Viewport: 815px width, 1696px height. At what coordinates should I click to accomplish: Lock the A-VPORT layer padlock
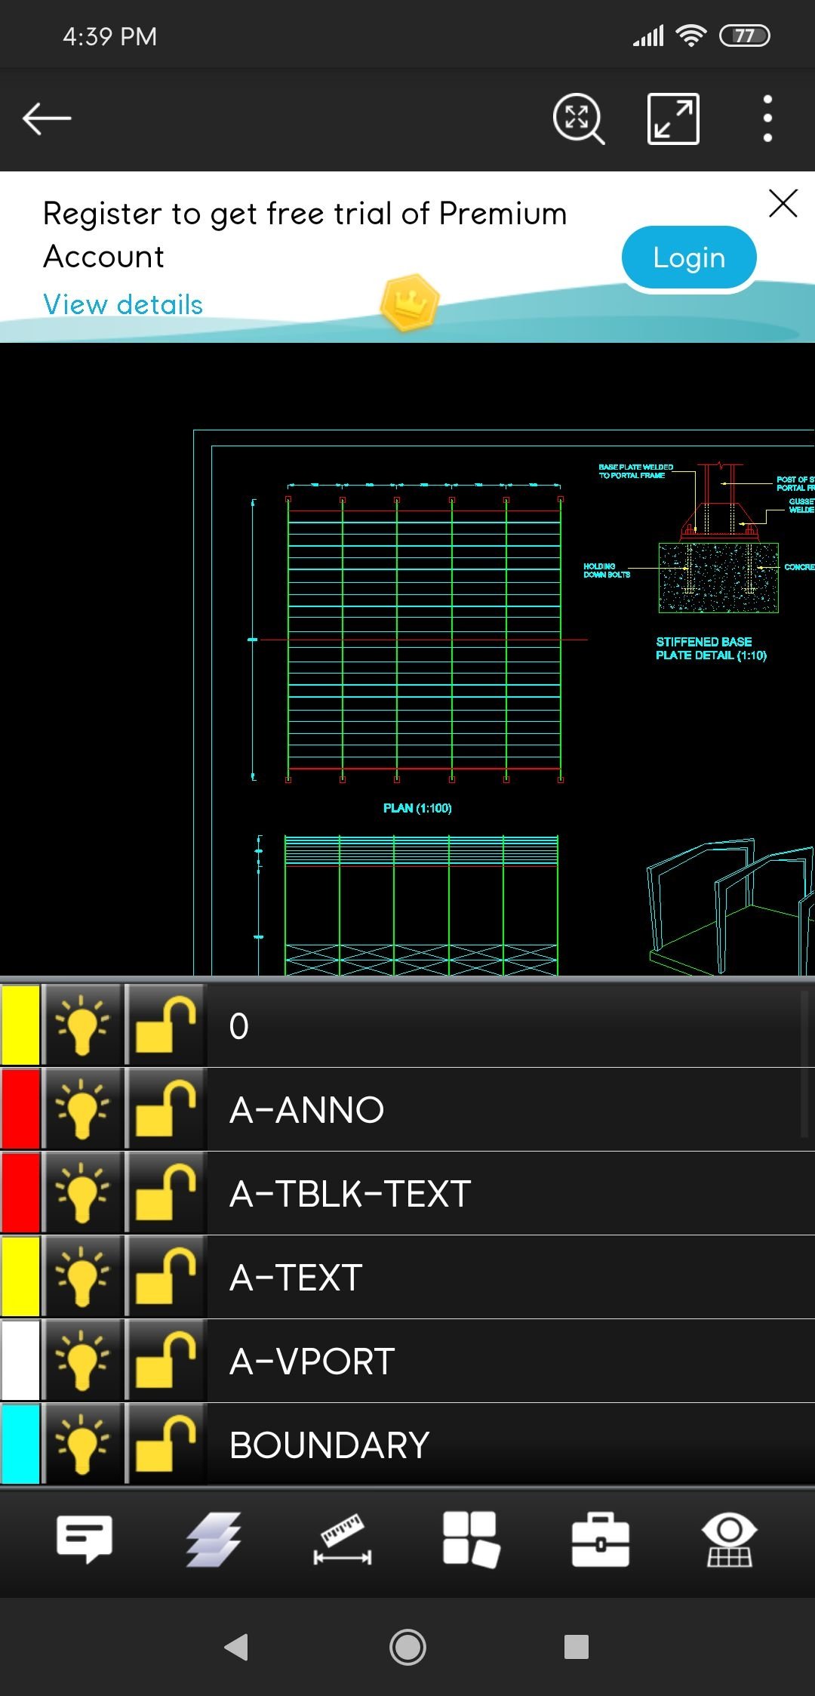pyautogui.click(x=165, y=1361)
